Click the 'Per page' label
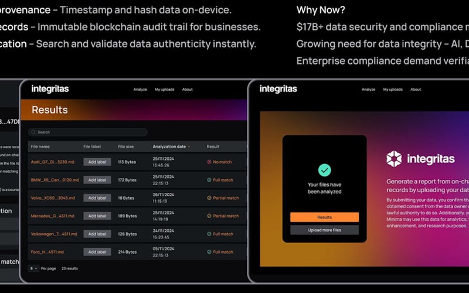Image resolution: width=469 pixels, height=293 pixels. (x=49, y=268)
